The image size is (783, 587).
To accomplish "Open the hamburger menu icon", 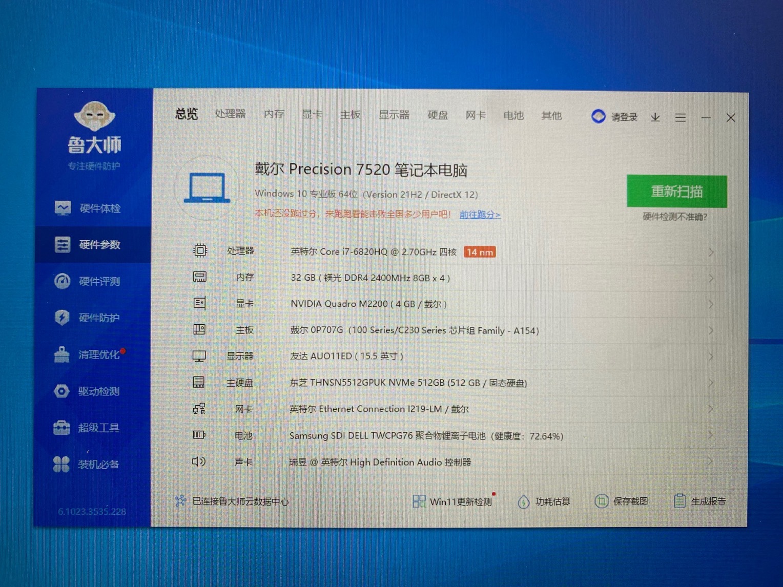I will point(680,118).
